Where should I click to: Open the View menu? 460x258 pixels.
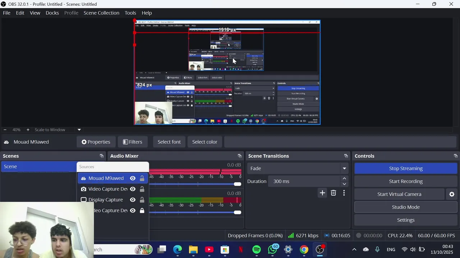tap(35, 13)
